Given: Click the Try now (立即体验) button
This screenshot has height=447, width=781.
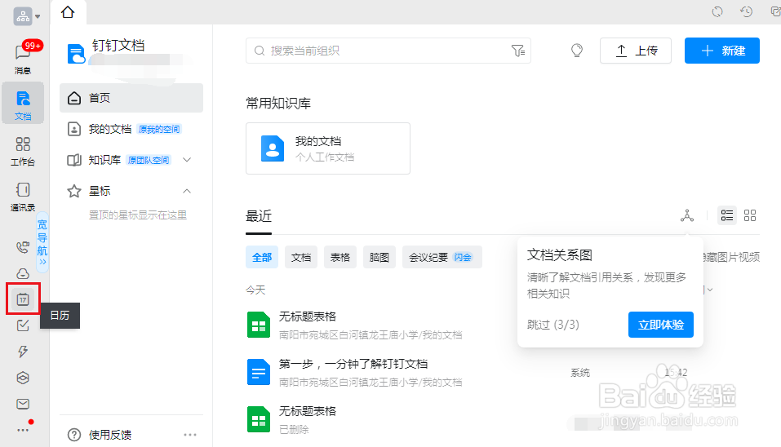Looking at the screenshot, I should pos(661,325).
